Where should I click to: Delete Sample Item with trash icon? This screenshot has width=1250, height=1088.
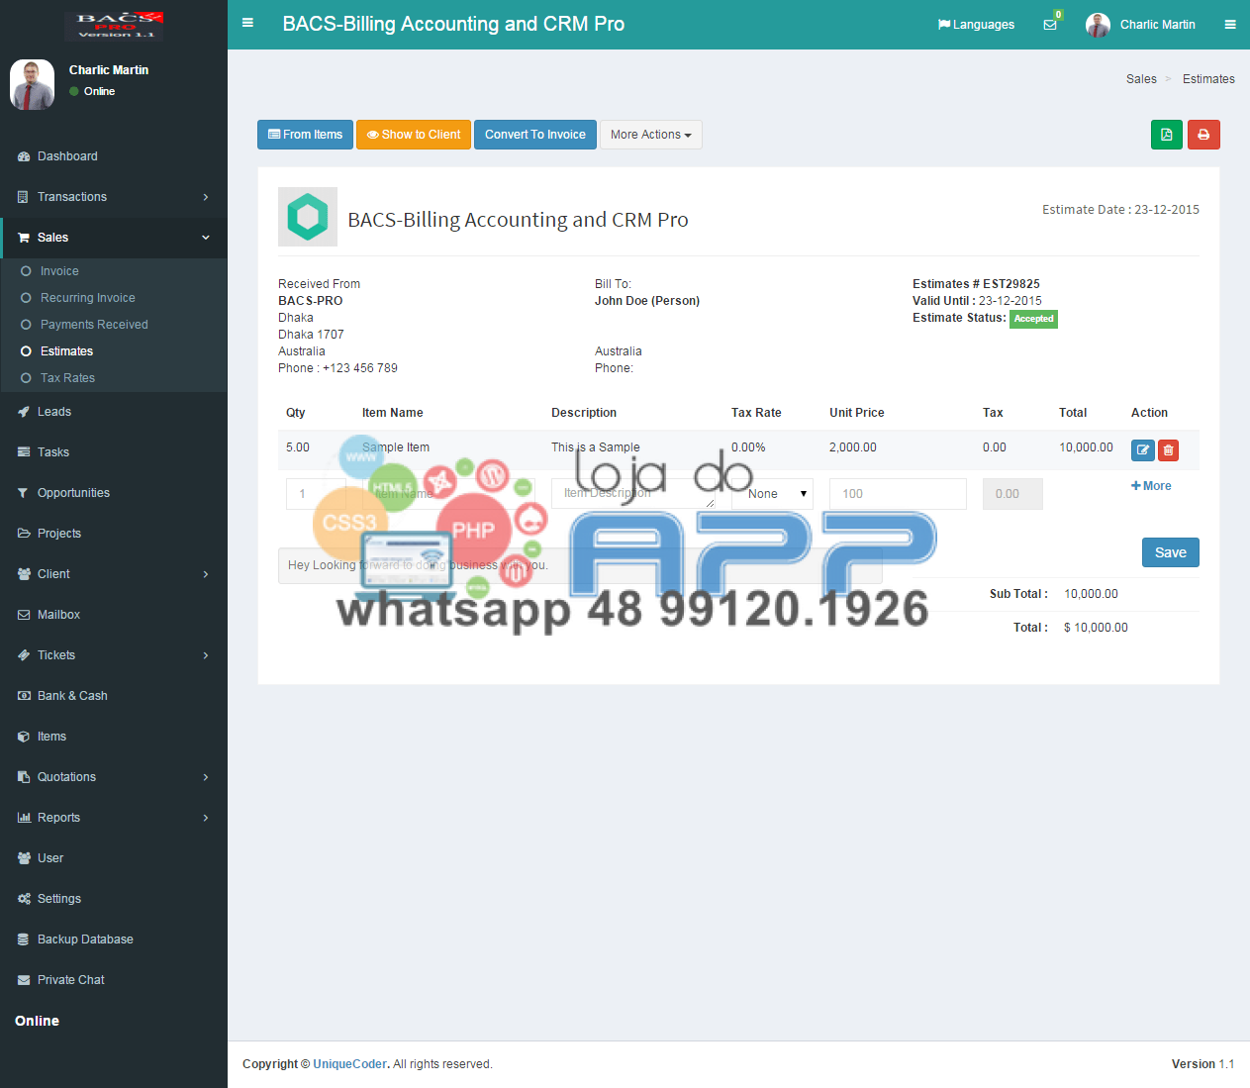coord(1168,450)
